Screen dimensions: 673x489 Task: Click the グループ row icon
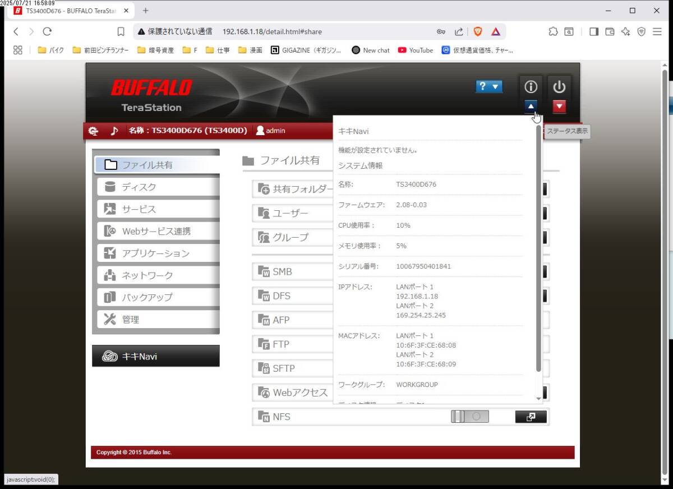[264, 237]
